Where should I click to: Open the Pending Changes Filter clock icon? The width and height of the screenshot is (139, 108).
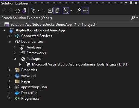33,10
